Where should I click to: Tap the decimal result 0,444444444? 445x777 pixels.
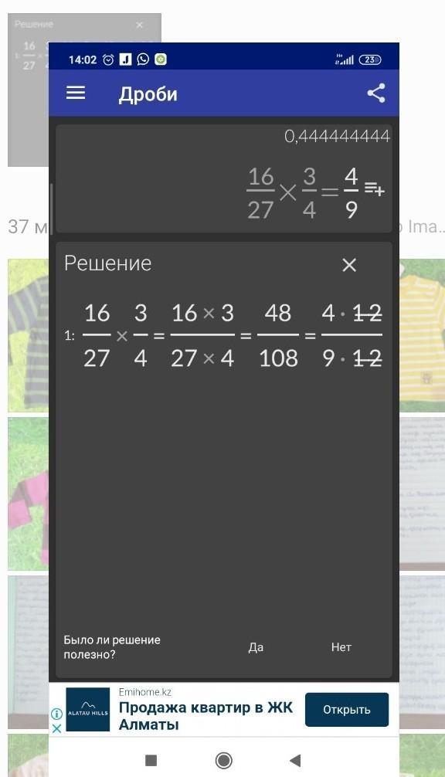click(x=337, y=136)
